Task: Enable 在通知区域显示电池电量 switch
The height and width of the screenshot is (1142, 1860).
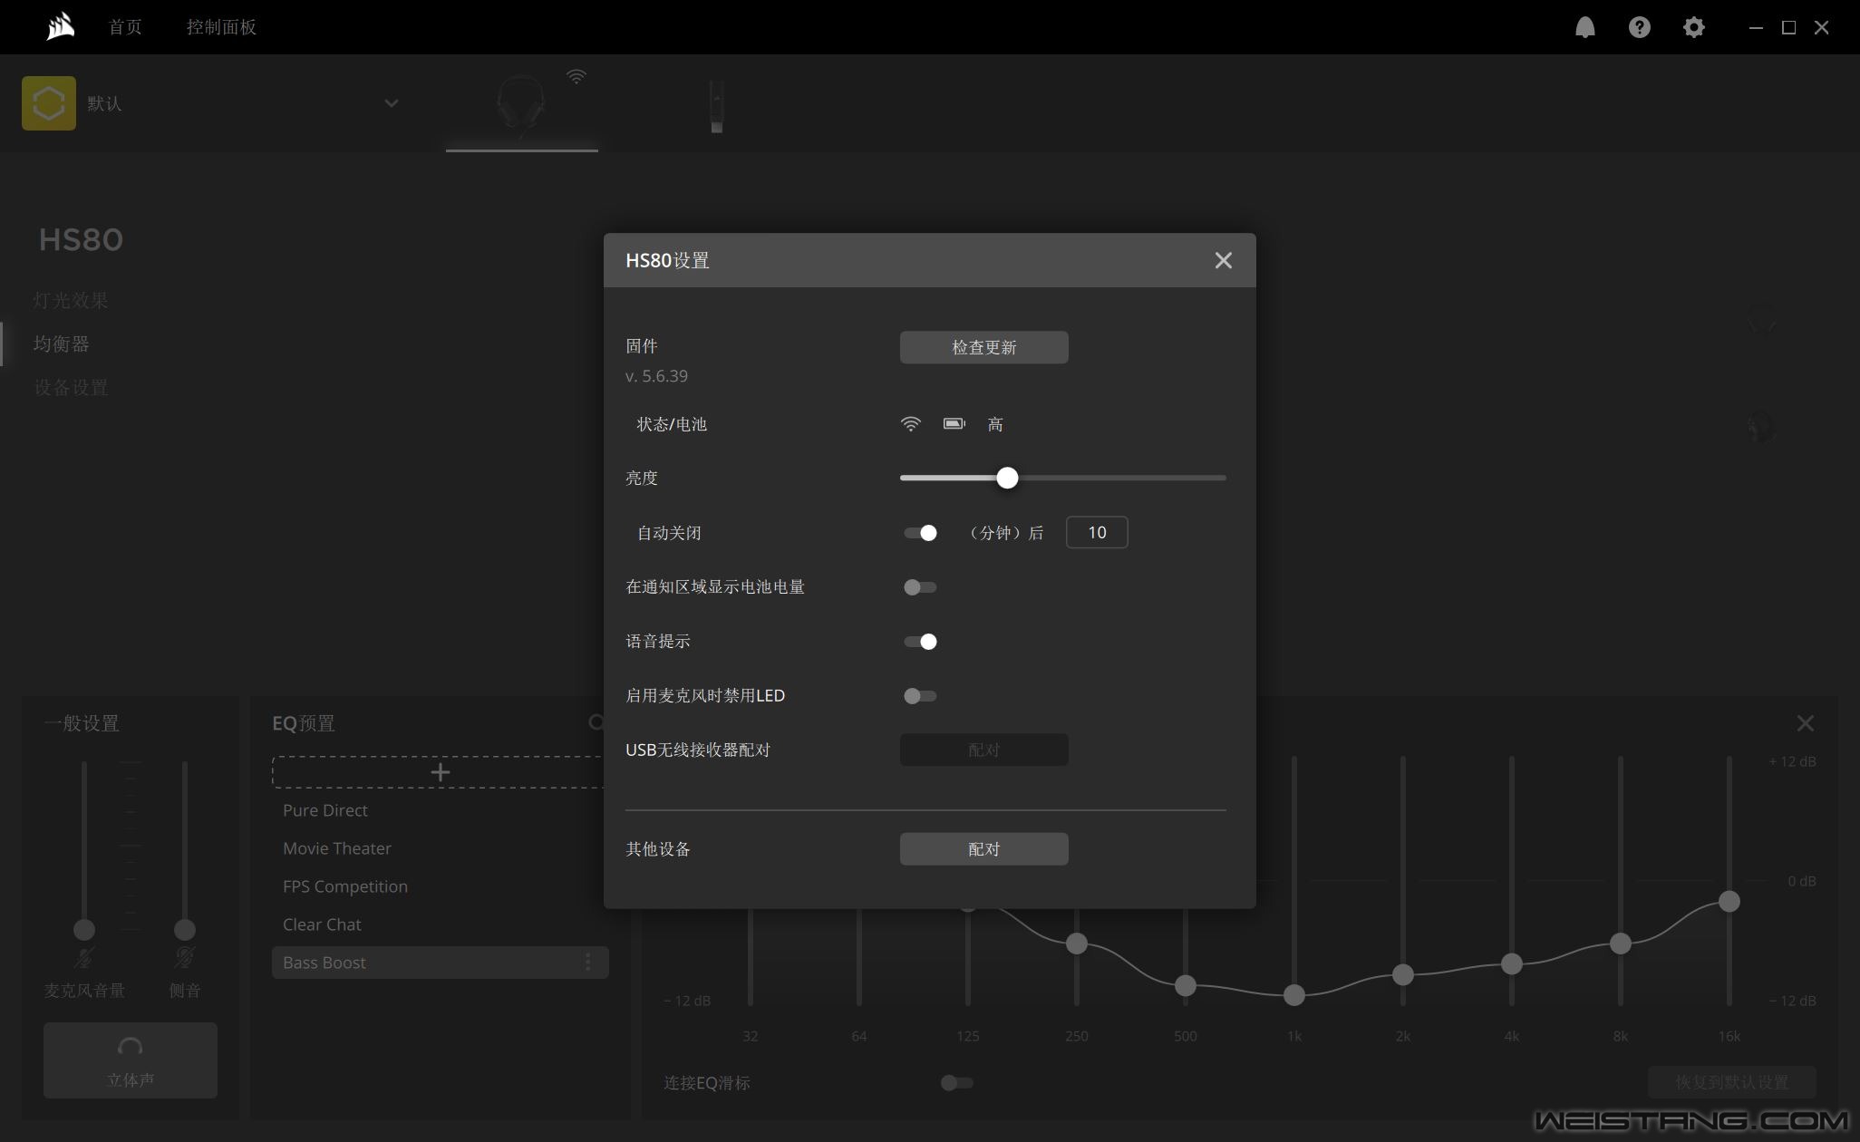Action: [920, 587]
